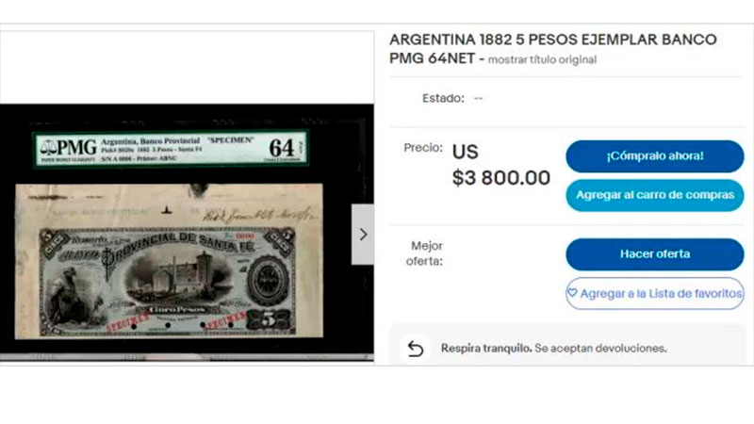
Task: Open the mostrar título original link
Action: (x=542, y=59)
